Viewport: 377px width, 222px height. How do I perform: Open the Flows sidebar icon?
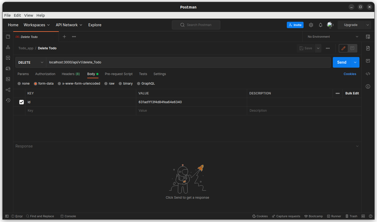(8, 90)
